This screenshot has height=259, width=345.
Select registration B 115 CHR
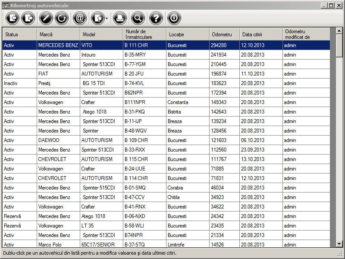[144, 159]
